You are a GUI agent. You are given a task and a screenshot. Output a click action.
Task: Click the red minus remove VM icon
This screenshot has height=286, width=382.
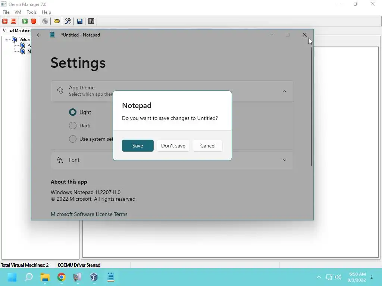pos(14,21)
